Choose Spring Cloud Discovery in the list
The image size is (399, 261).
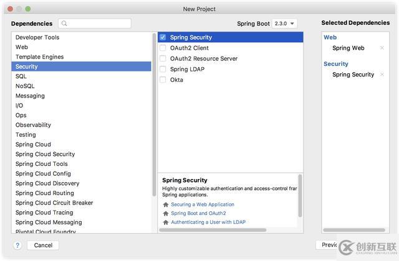pyautogui.click(x=47, y=183)
